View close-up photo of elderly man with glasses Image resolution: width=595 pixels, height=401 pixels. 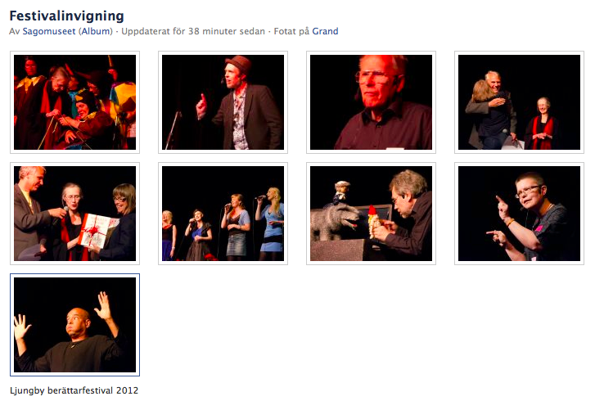pyautogui.click(x=371, y=102)
